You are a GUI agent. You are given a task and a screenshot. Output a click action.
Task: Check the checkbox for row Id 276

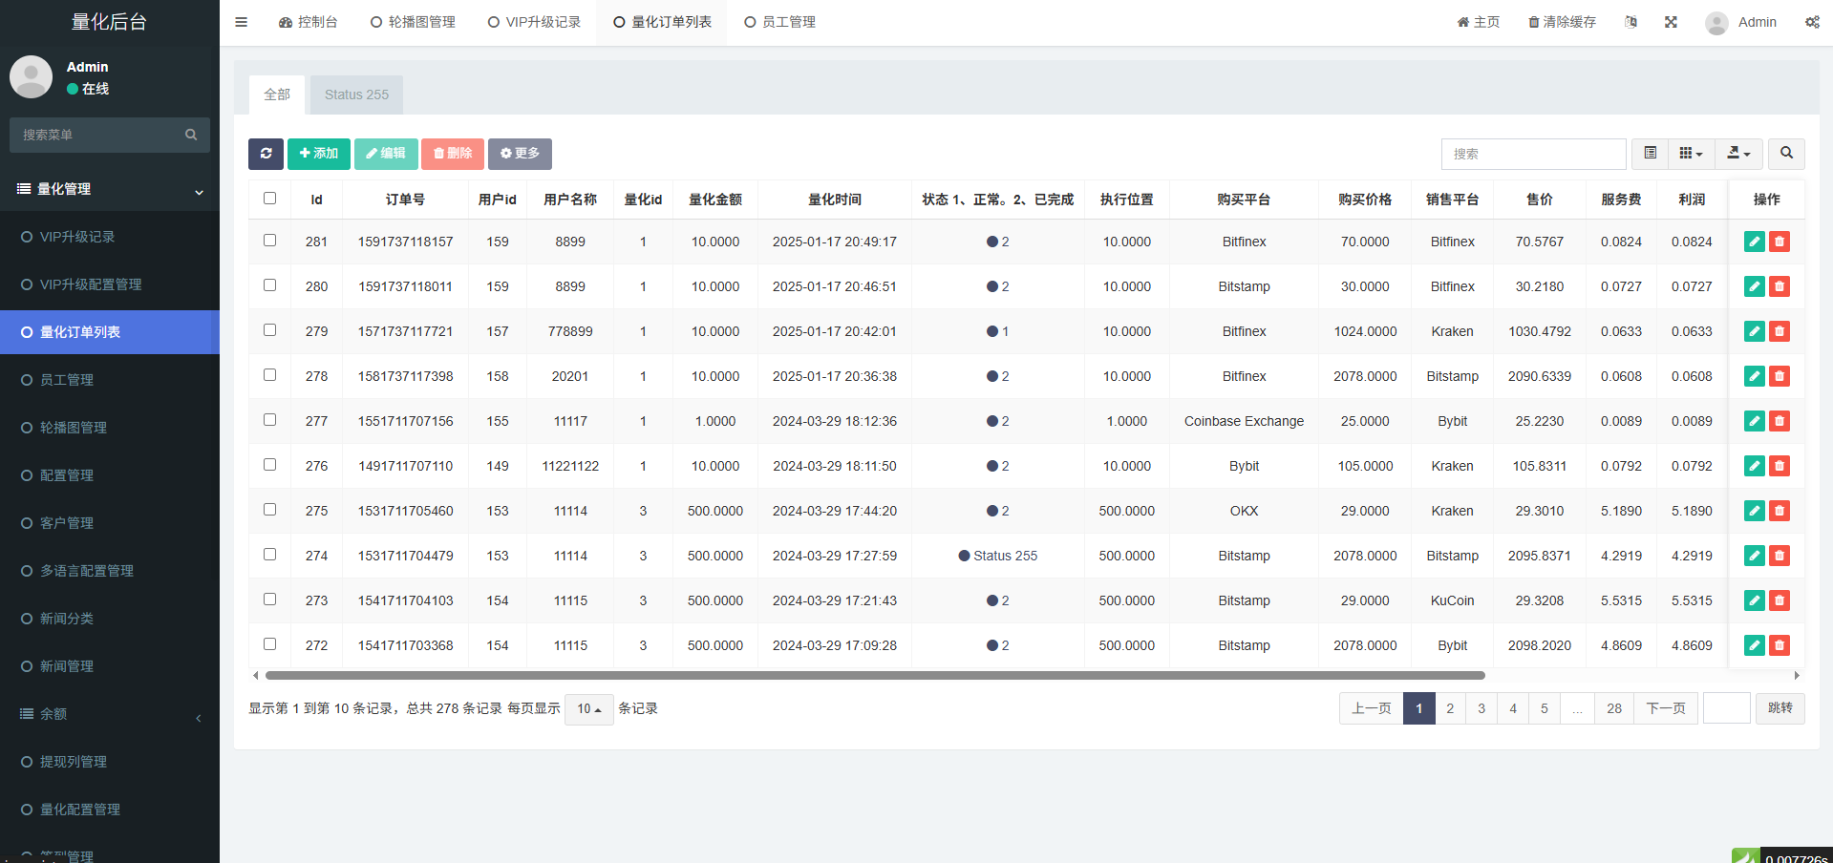point(270,465)
